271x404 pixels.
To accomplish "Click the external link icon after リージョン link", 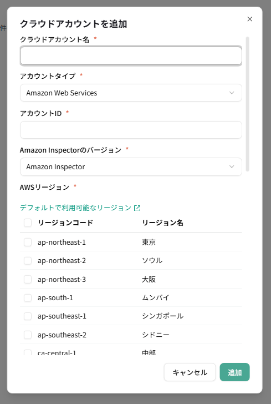I will [137, 208].
